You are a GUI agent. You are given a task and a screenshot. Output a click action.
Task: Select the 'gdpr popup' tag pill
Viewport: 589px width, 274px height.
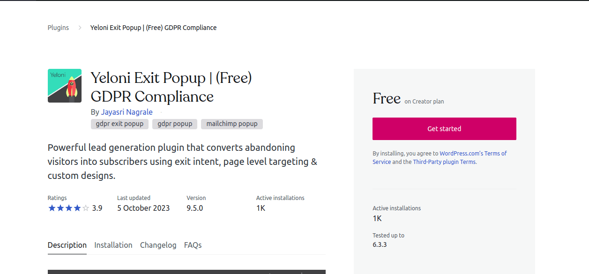click(x=174, y=124)
